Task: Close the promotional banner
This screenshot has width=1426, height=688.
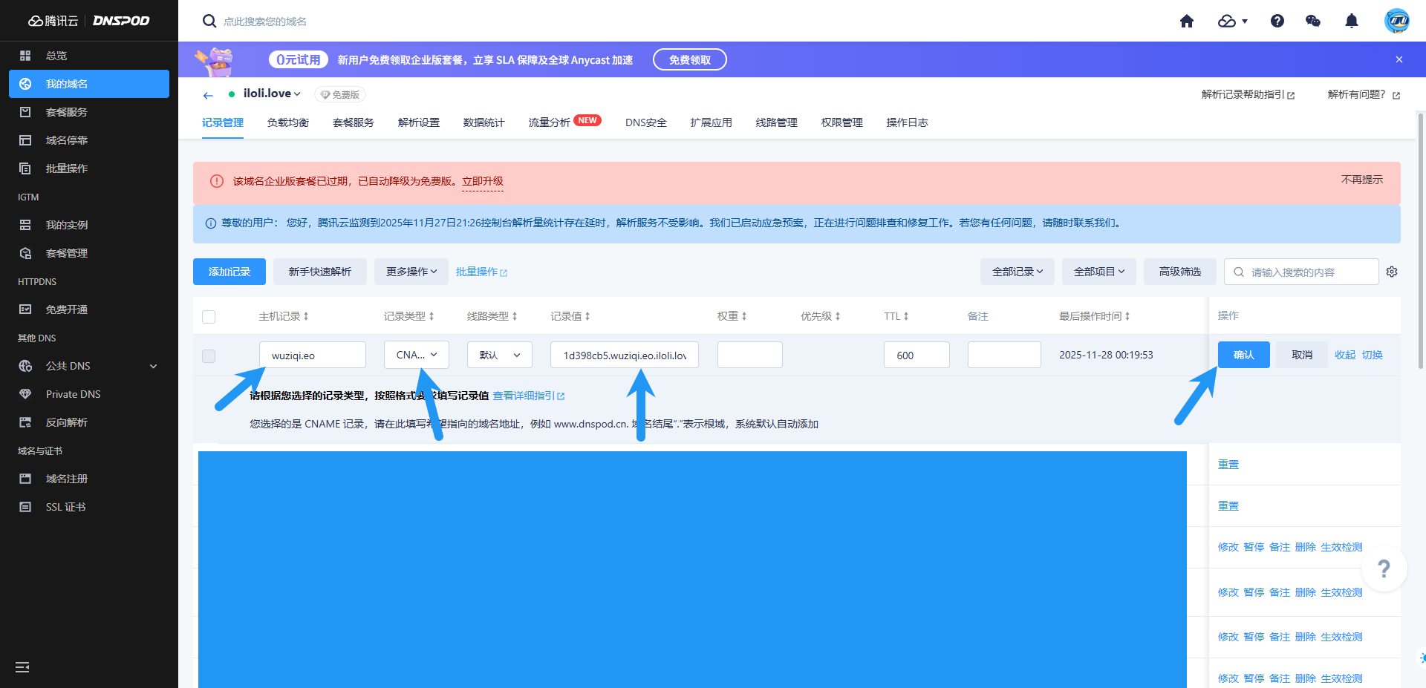Action: (1399, 59)
